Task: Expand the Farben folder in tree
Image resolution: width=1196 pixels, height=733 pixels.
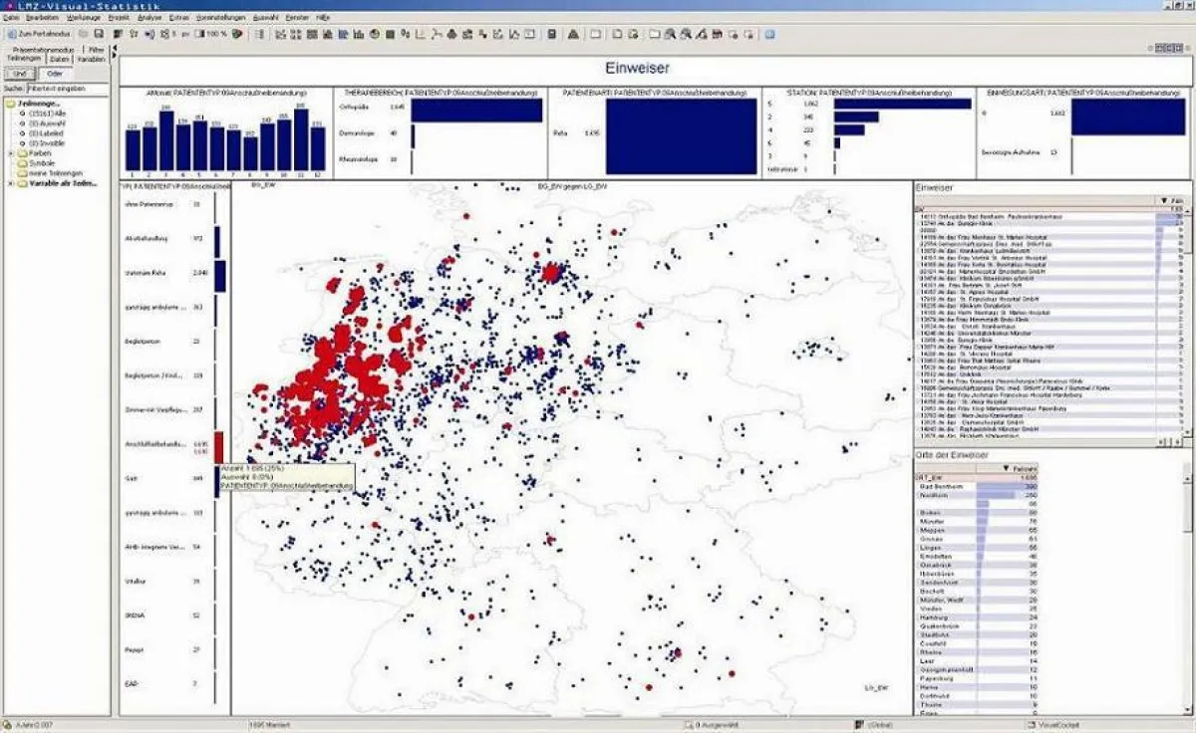Action: click(11, 153)
